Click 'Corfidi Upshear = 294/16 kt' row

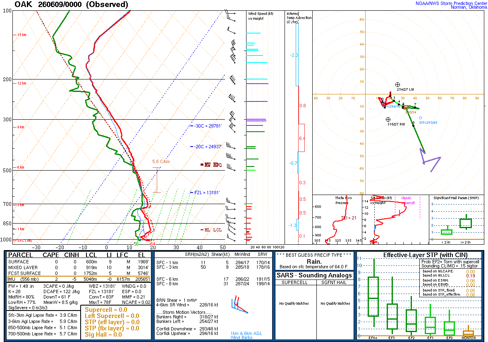click(187, 333)
